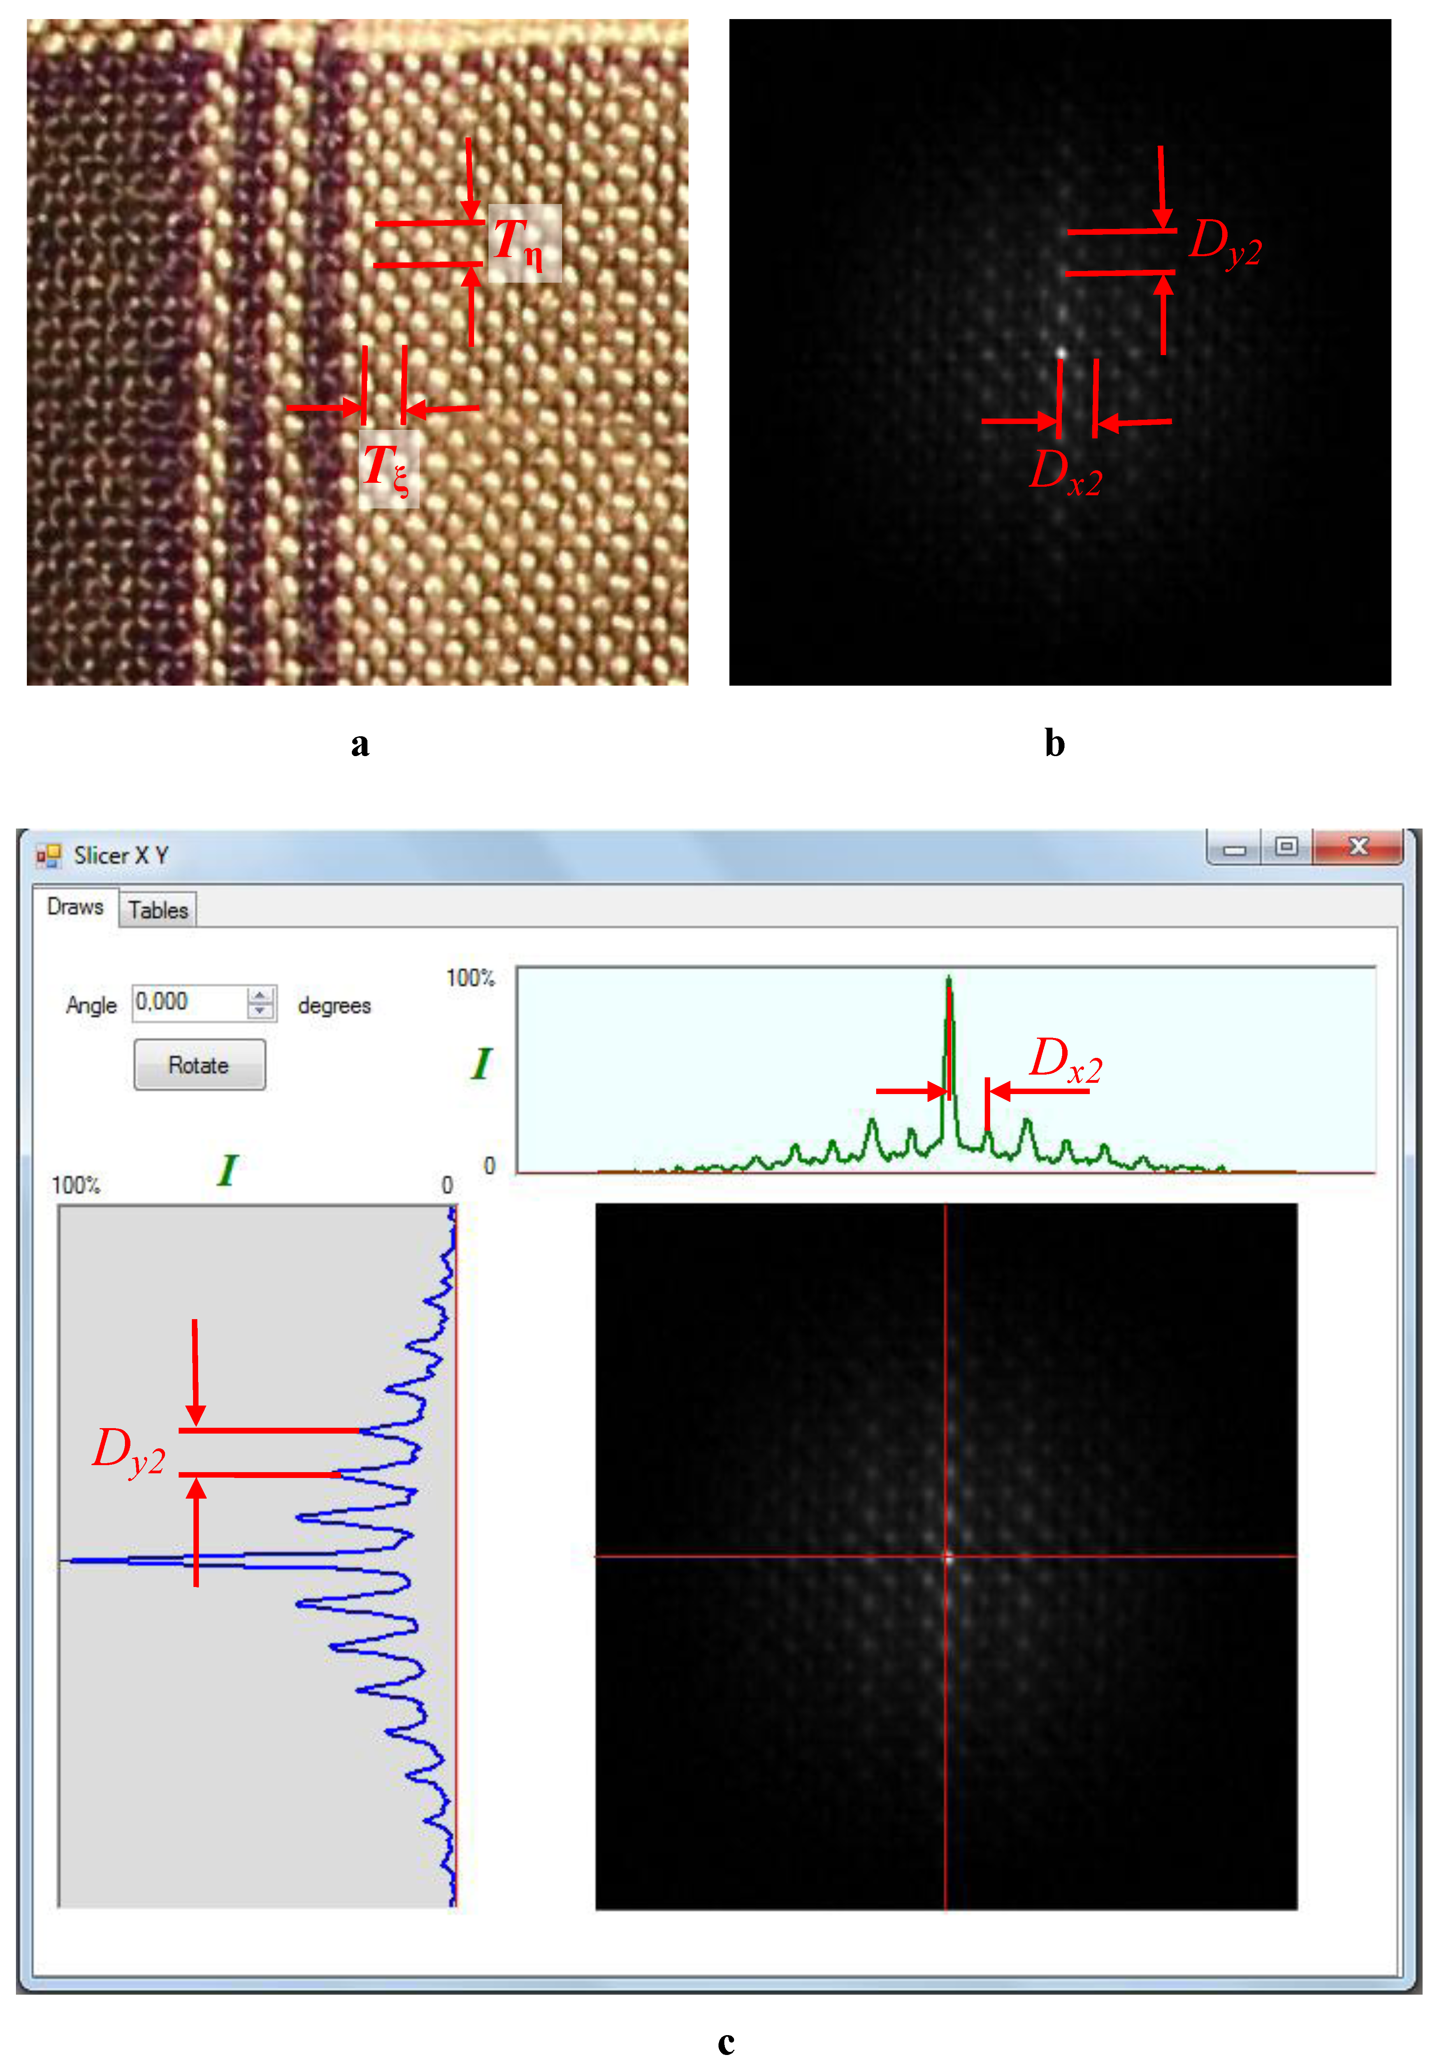
Task: Click the Dx2 label in the green plot
Action: click(x=1065, y=1060)
